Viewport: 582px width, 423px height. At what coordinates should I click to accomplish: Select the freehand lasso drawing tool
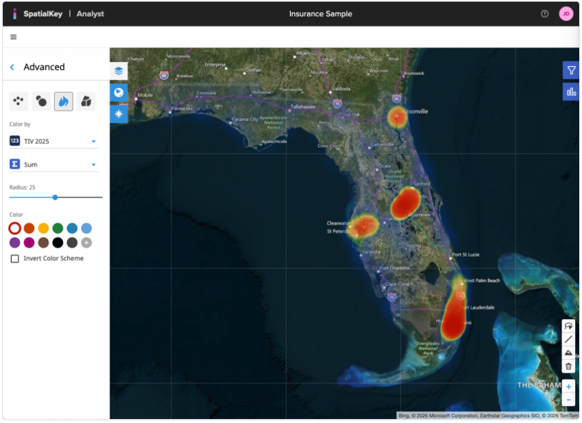(x=568, y=325)
